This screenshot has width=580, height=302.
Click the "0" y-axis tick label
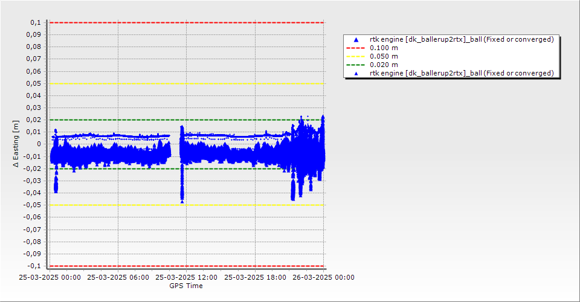click(x=39, y=144)
